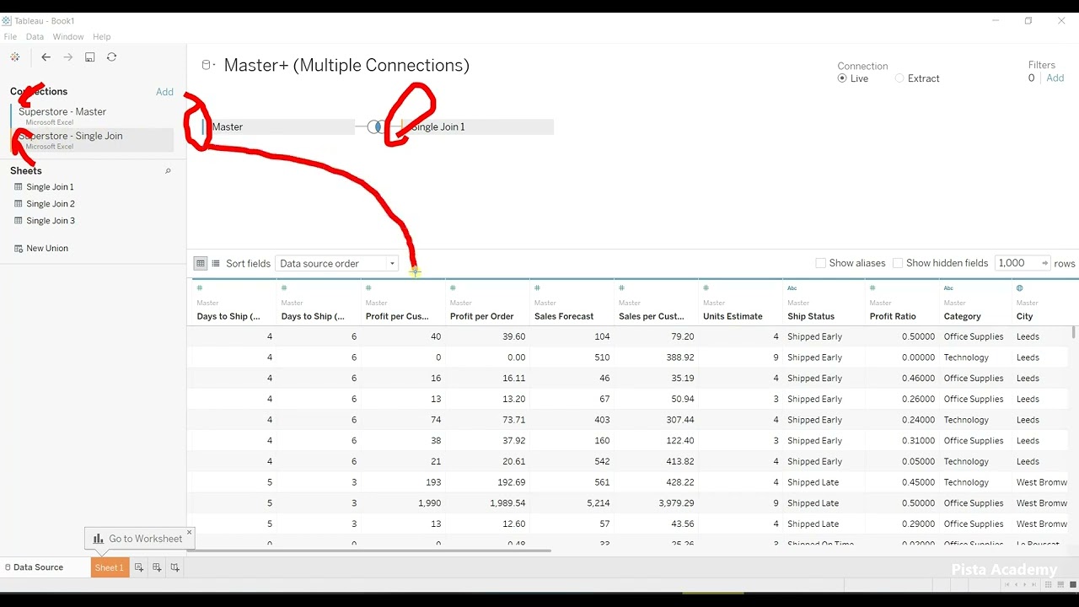Click the globe geographic icon above City
Image resolution: width=1079 pixels, height=607 pixels.
1020,288
